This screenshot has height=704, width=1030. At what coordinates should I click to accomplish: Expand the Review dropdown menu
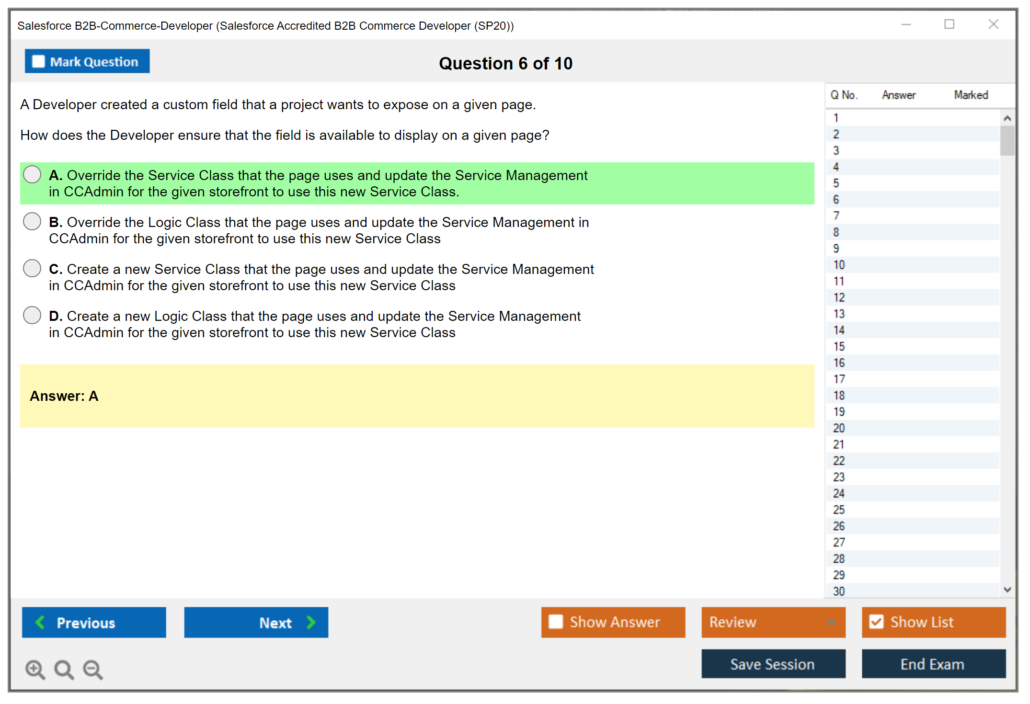tap(831, 622)
